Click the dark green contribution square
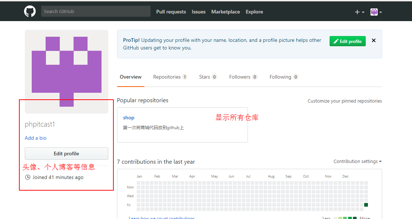412x219 pixels. 366,205
